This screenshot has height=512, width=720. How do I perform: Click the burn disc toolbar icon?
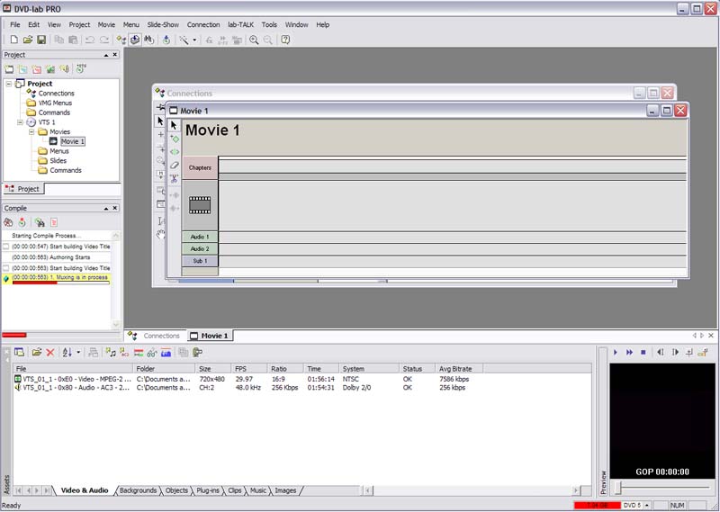[x=166, y=40]
